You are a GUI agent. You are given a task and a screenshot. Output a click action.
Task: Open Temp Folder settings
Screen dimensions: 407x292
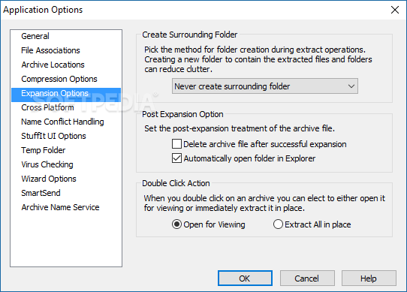[x=44, y=150]
